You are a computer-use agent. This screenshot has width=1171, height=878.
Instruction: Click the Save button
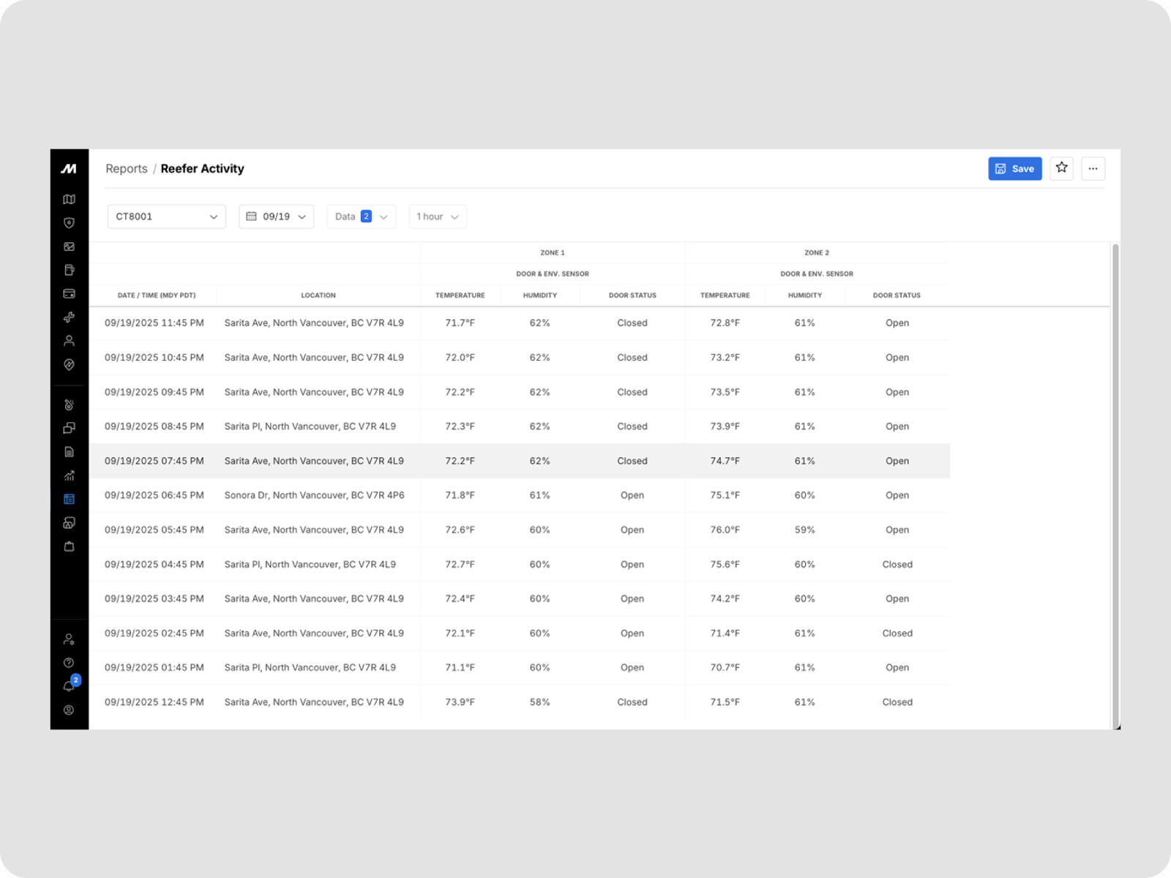pos(1014,168)
